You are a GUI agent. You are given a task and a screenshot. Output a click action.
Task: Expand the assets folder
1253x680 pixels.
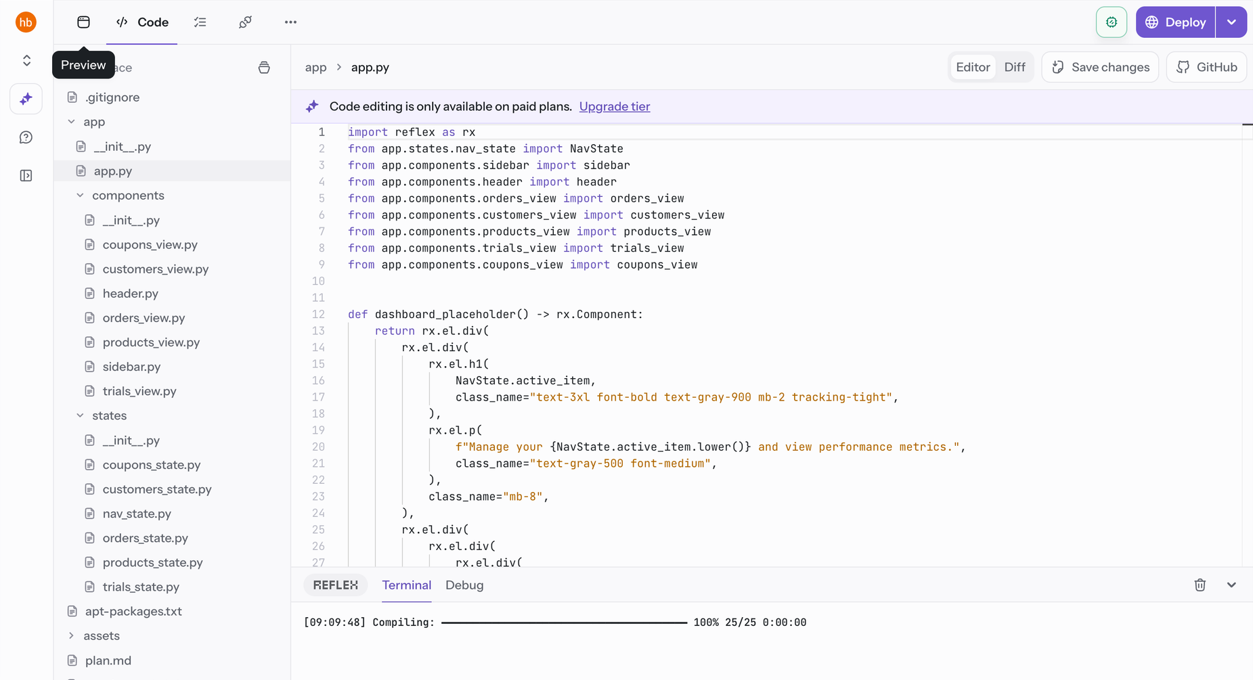pos(72,636)
